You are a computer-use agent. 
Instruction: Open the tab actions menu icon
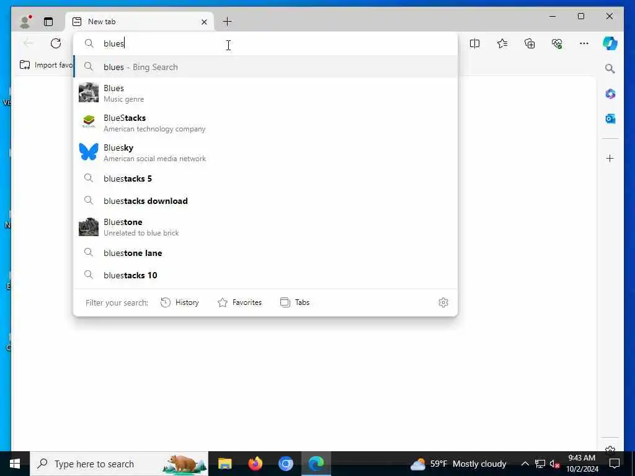pyautogui.click(x=48, y=22)
